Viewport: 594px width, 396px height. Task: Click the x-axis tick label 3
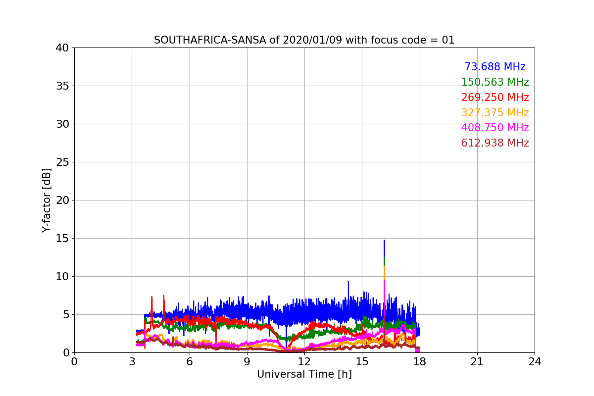point(132,362)
